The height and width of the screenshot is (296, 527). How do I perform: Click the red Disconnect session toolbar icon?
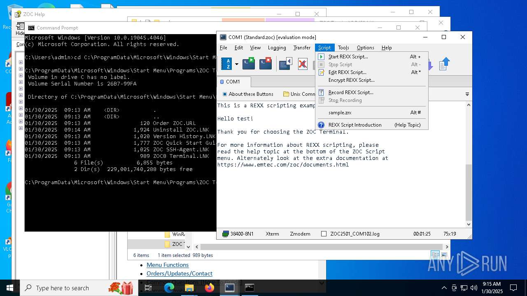[x=266, y=64]
